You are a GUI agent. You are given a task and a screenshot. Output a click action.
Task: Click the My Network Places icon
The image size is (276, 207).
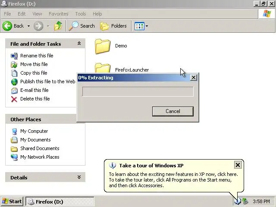pos(14,157)
